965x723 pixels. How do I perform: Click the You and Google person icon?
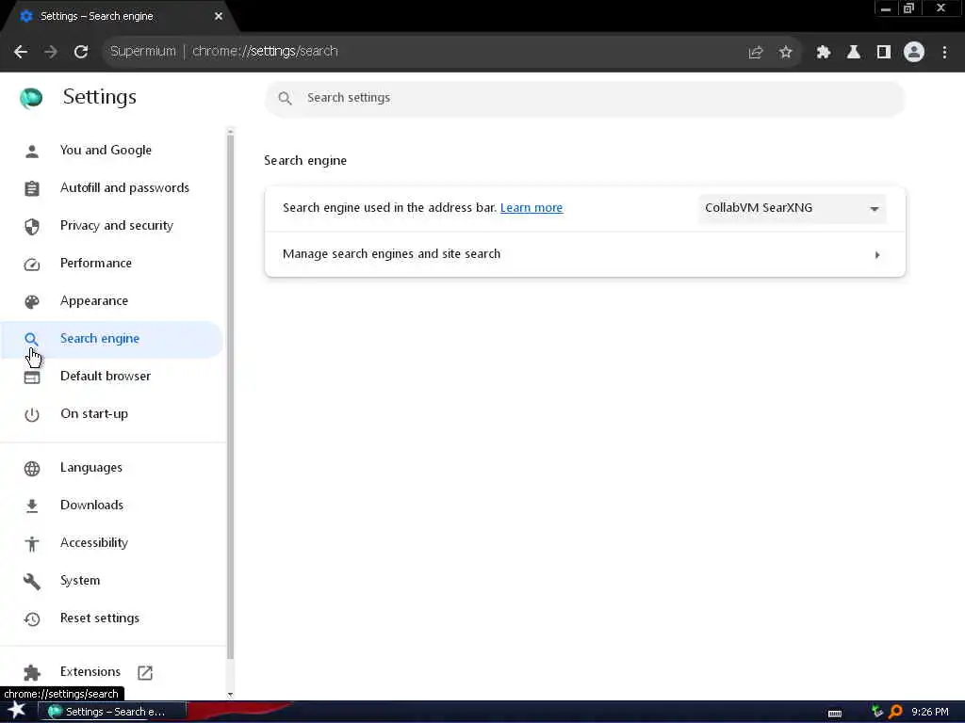[x=31, y=151]
